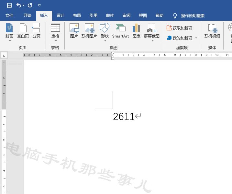Click the vertical ruler on the left

(x=4, y=127)
